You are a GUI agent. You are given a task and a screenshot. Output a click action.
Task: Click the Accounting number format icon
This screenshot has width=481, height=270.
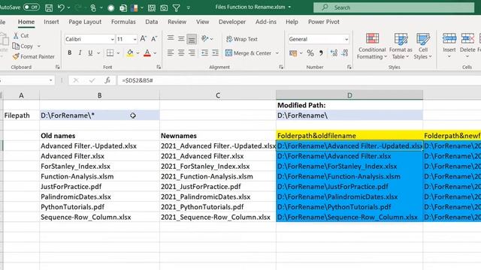(293, 53)
